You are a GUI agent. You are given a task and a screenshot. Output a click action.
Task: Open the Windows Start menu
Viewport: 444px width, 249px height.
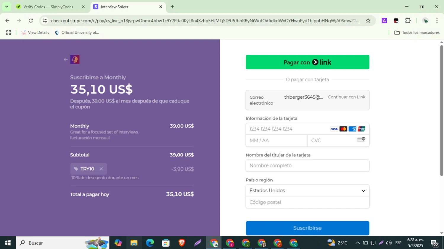pyautogui.click(x=8, y=243)
